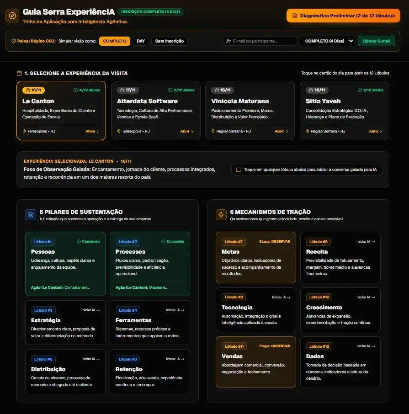The height and width of the screenshot is (414, 409).
Task: Click the Lóbulo #10 badge
Action: pos(319,297)
